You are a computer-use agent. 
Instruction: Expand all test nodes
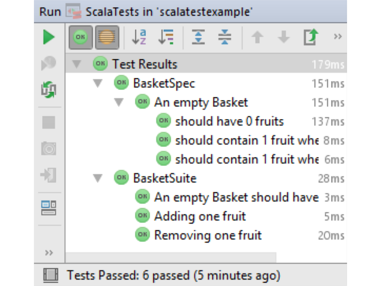point(198,37)
